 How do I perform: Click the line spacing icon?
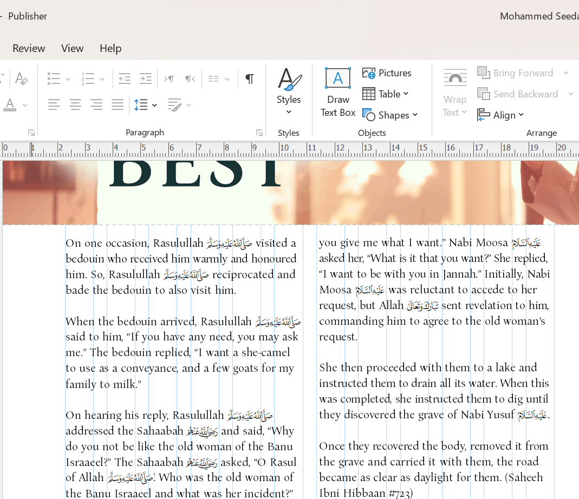[x=141, y=105]
